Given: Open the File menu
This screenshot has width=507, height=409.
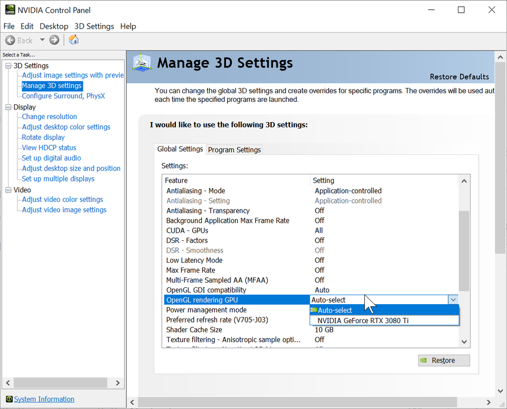Looking at the screenshot, I should click(9, 26).
